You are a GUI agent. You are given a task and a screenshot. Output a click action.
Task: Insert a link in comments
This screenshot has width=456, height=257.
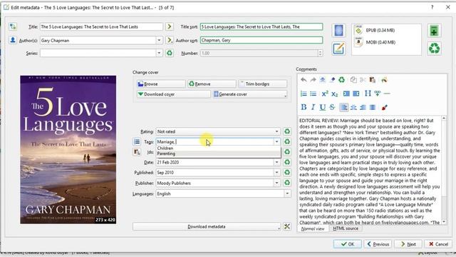click(377, 94)
